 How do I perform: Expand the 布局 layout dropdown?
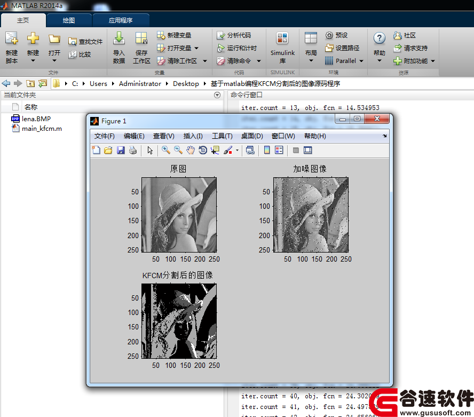pyautogui.click(x=311, y=60)
